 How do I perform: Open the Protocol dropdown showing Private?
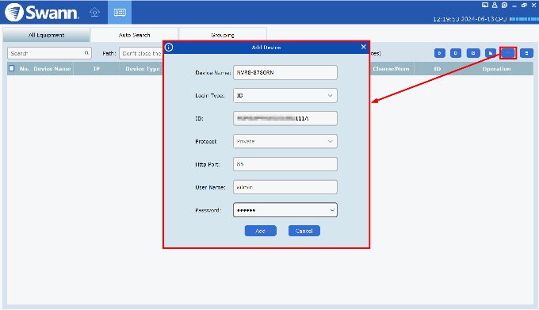[285, 141]
